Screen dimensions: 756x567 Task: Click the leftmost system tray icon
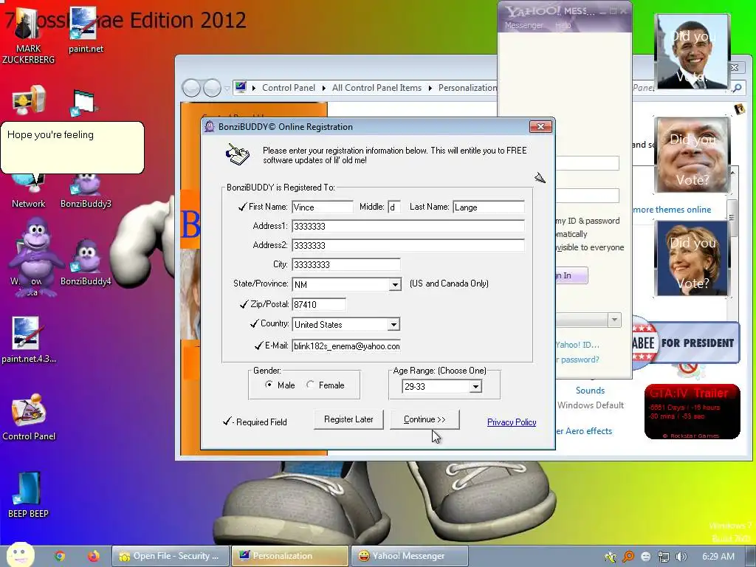tap(611, 557)
